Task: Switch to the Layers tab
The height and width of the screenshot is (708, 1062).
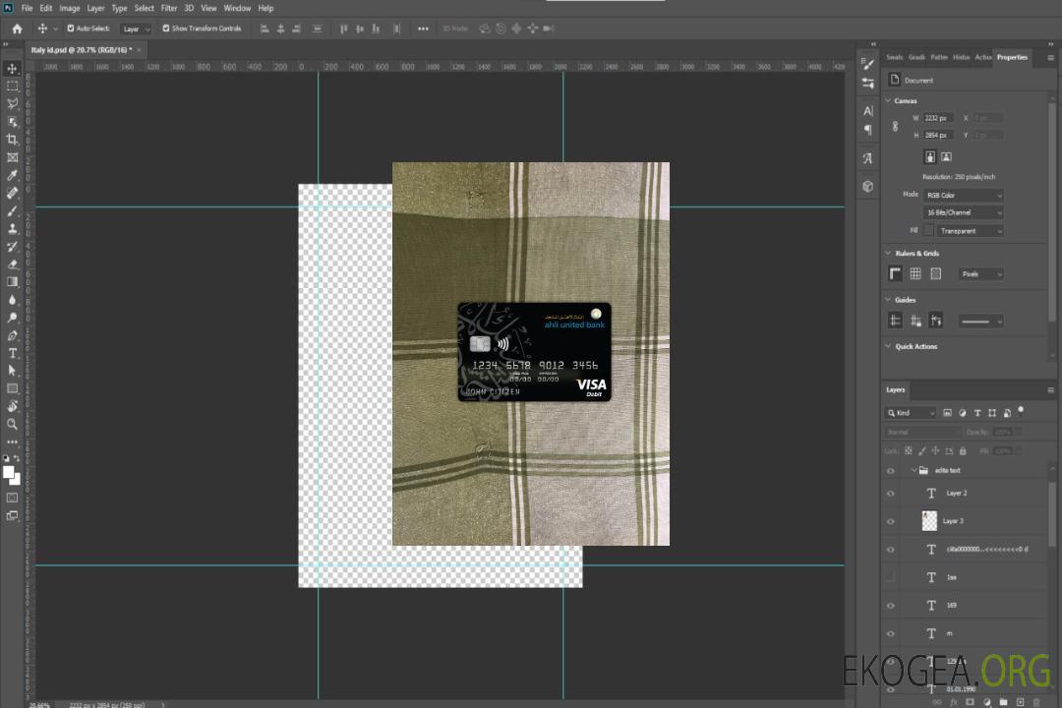Action: (896, 389)
